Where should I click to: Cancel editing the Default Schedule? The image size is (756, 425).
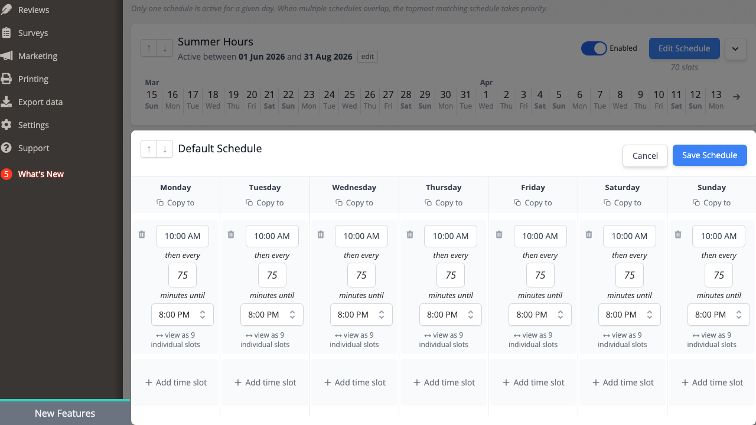point(644,155)
